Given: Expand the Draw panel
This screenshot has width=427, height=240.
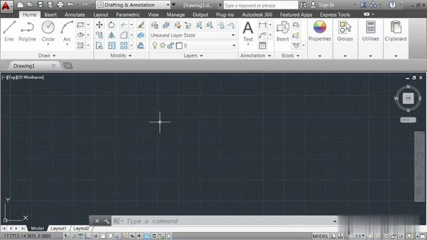Looking at the screenshot, I should click(47, 55).
